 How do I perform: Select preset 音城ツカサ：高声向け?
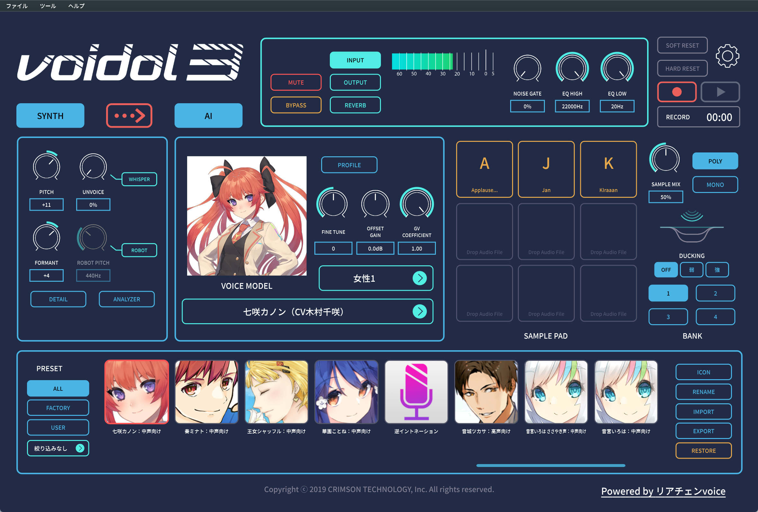[x=486, y=392]
